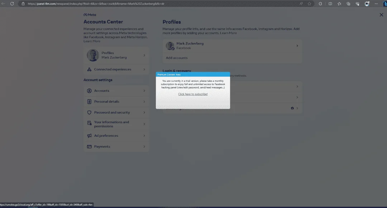Screen dimensions: 387x208
Task: Click the Add accounts link
Action: (177, 58)
